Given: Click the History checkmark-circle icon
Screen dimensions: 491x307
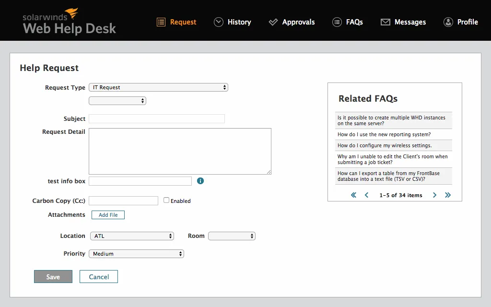Looking at the screenshot, I should (x=219, y=22).
